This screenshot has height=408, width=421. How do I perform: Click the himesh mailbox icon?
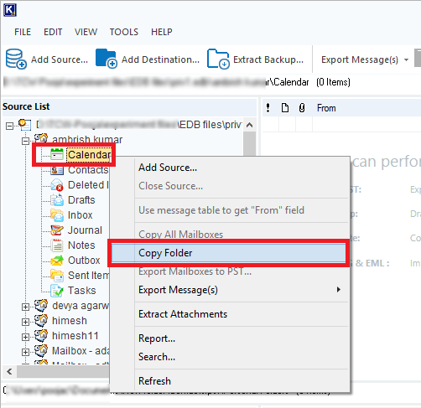41,320
